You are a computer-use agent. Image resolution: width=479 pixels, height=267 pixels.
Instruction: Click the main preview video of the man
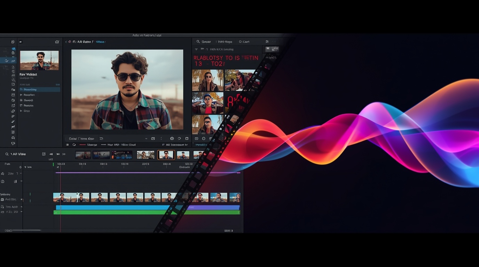click(127, 89)
